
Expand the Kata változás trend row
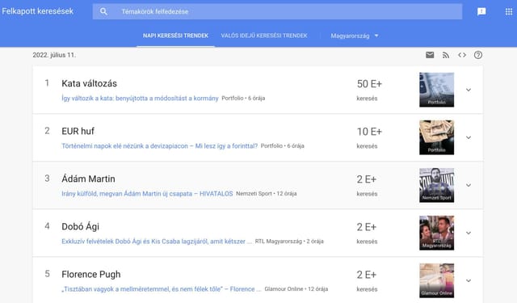point(469,90)
